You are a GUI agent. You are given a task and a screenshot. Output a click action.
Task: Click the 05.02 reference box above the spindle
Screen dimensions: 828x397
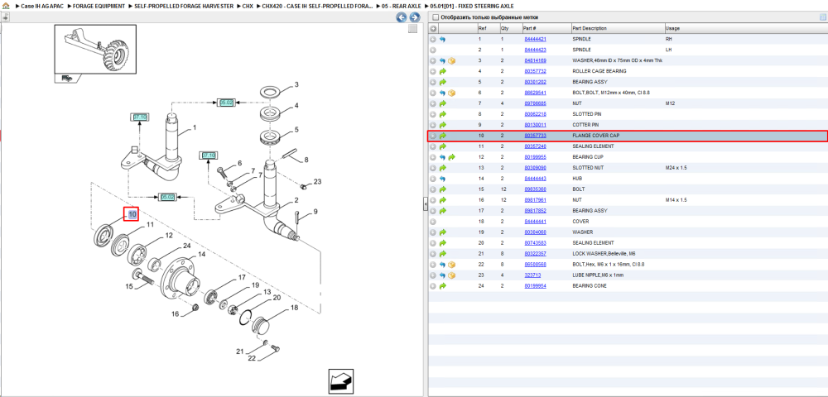(x=227, y=103)
